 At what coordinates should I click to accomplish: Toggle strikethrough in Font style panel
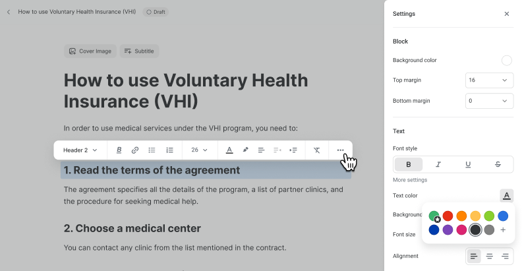(x=498, y=164)
